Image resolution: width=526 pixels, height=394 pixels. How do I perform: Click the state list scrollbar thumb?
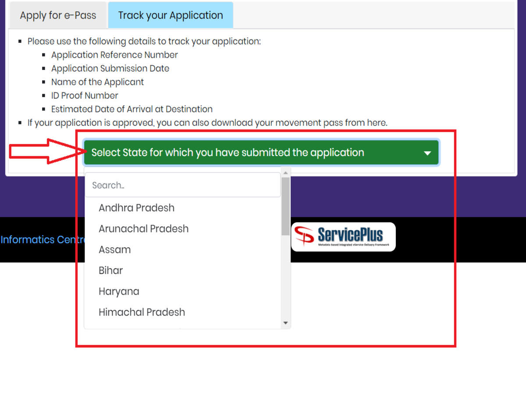click(x=286, y=206)
